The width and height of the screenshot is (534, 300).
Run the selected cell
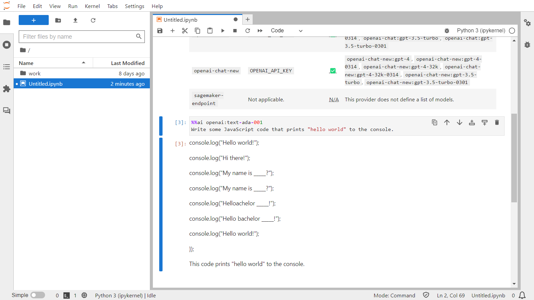click(223, 30)
